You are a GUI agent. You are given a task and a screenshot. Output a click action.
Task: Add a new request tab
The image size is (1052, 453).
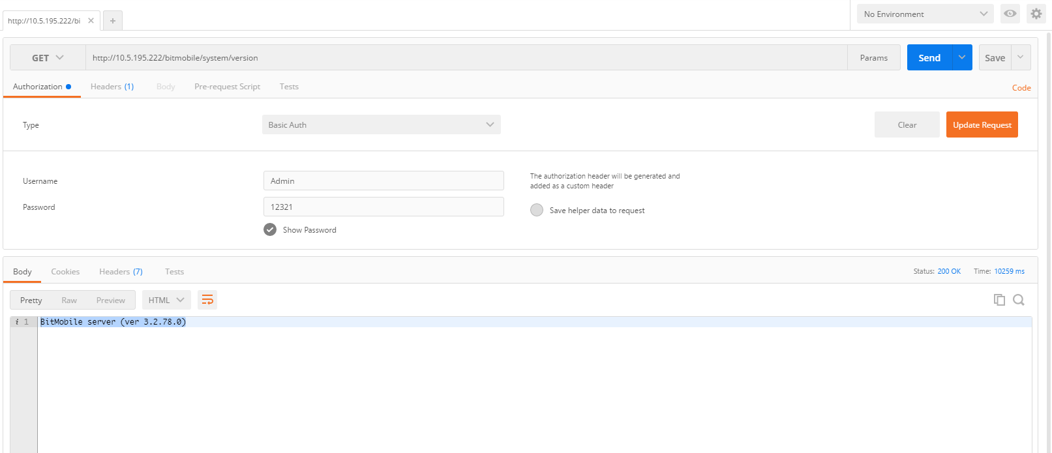tap(113, 21)
